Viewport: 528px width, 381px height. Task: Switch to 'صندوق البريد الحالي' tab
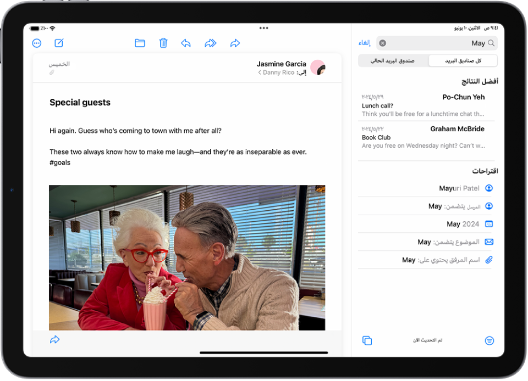coord(393,61)
